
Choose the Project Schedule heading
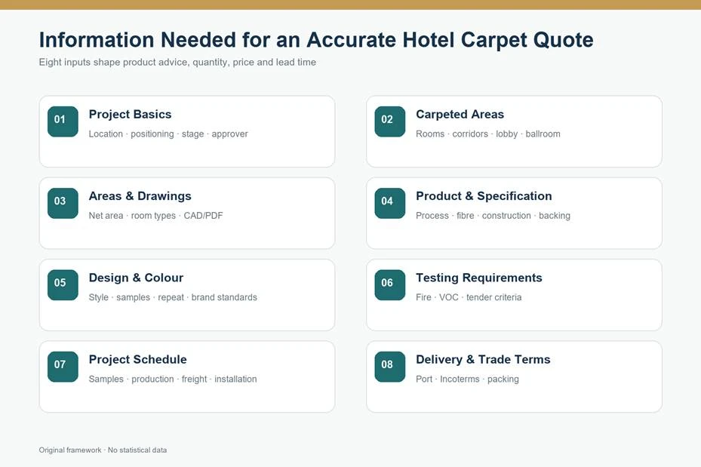[x=137, y=360]
